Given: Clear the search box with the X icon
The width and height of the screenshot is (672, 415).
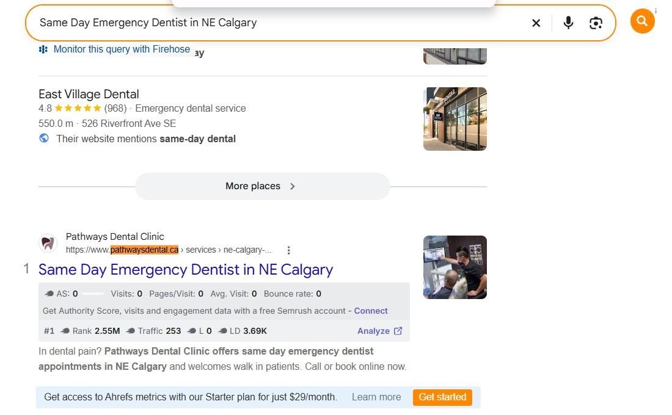Looking at the screenshot, I should 536,23.
